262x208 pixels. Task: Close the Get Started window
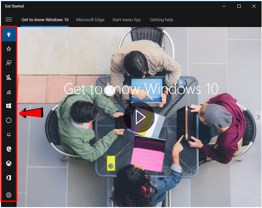tap(254, 6)
